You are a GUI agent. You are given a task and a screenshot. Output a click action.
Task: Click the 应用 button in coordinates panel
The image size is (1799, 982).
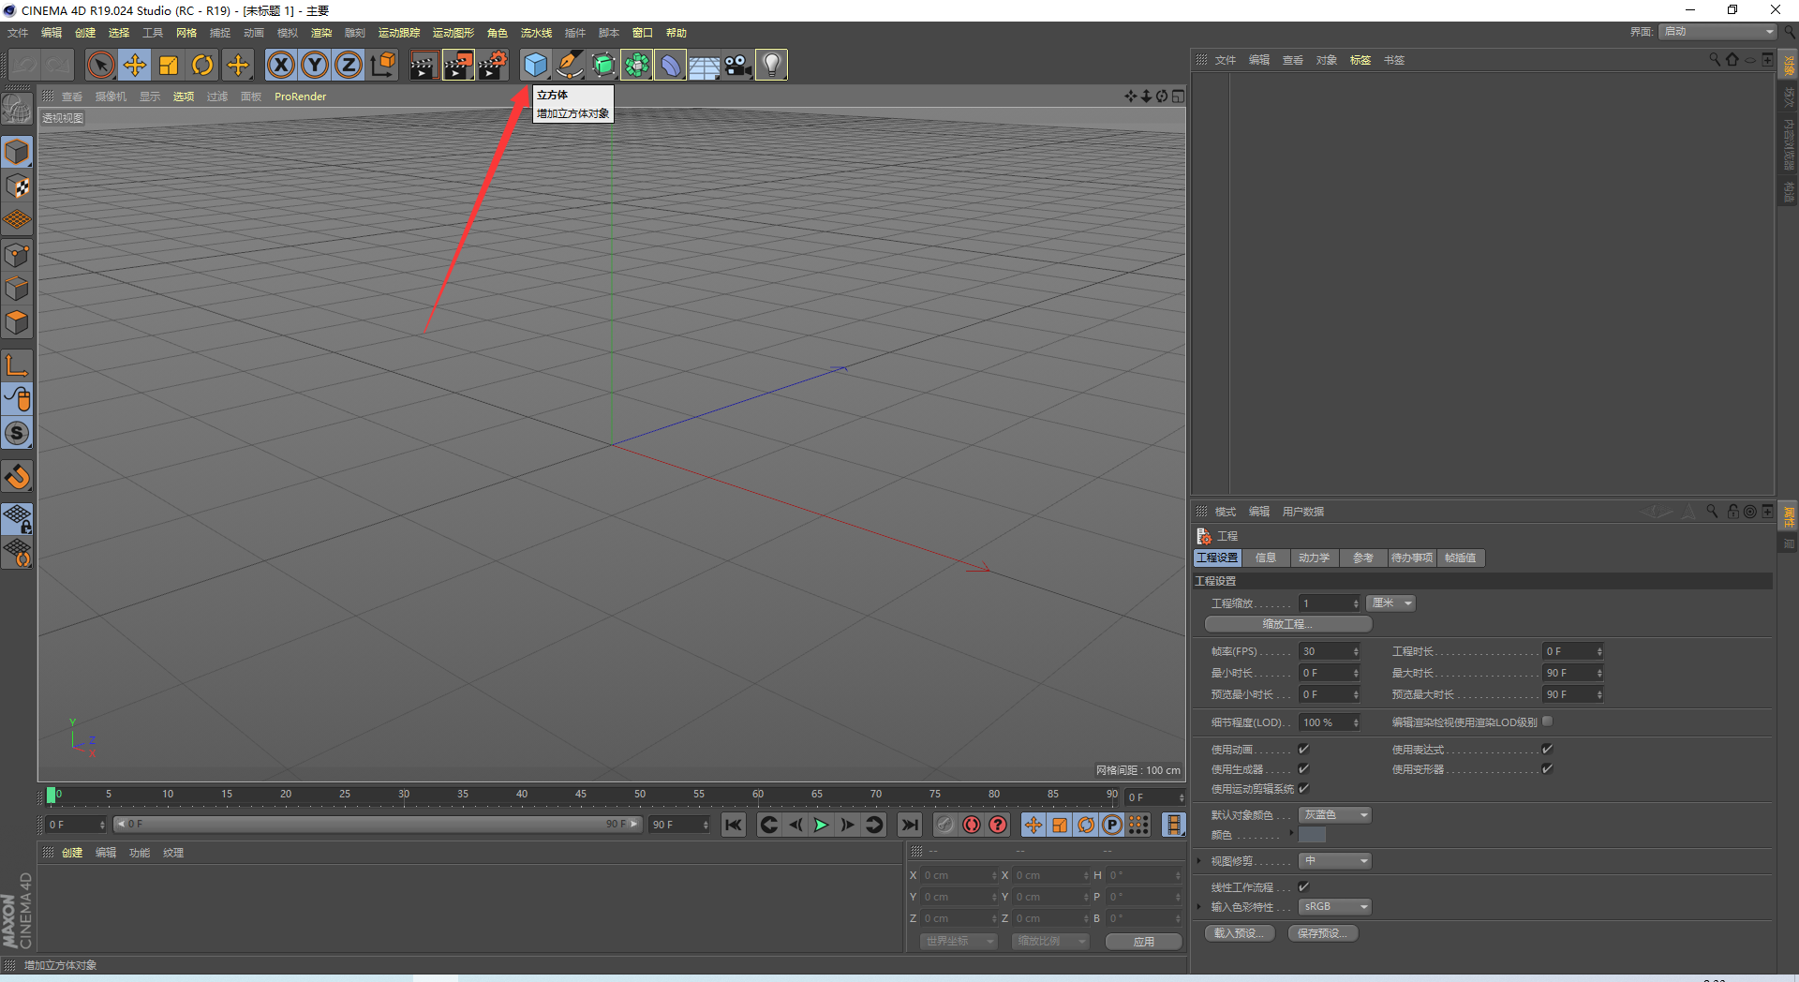[x=1143, y=942]
